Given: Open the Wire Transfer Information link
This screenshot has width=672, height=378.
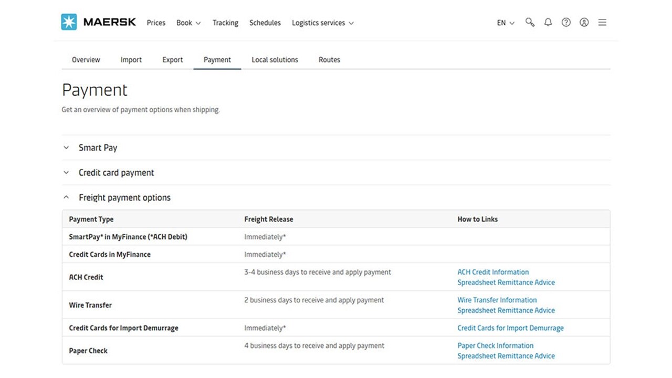Looking at the screenshot, I should 497,300.
